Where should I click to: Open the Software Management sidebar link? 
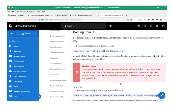point(22,91)
